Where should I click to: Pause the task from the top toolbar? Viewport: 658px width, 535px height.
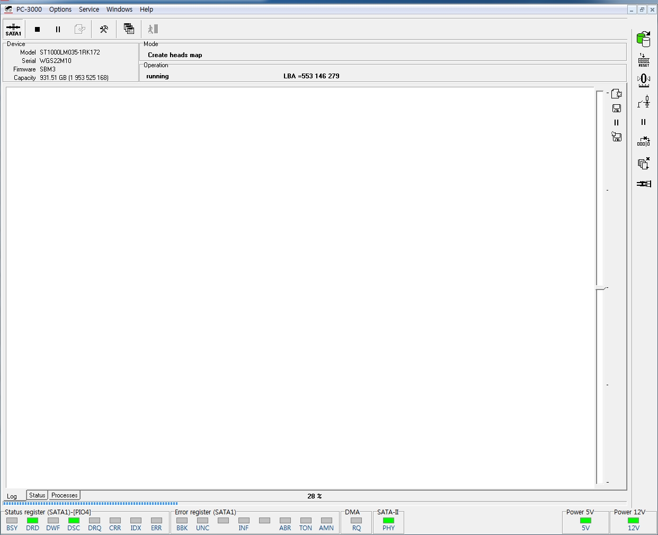(58, 29)
